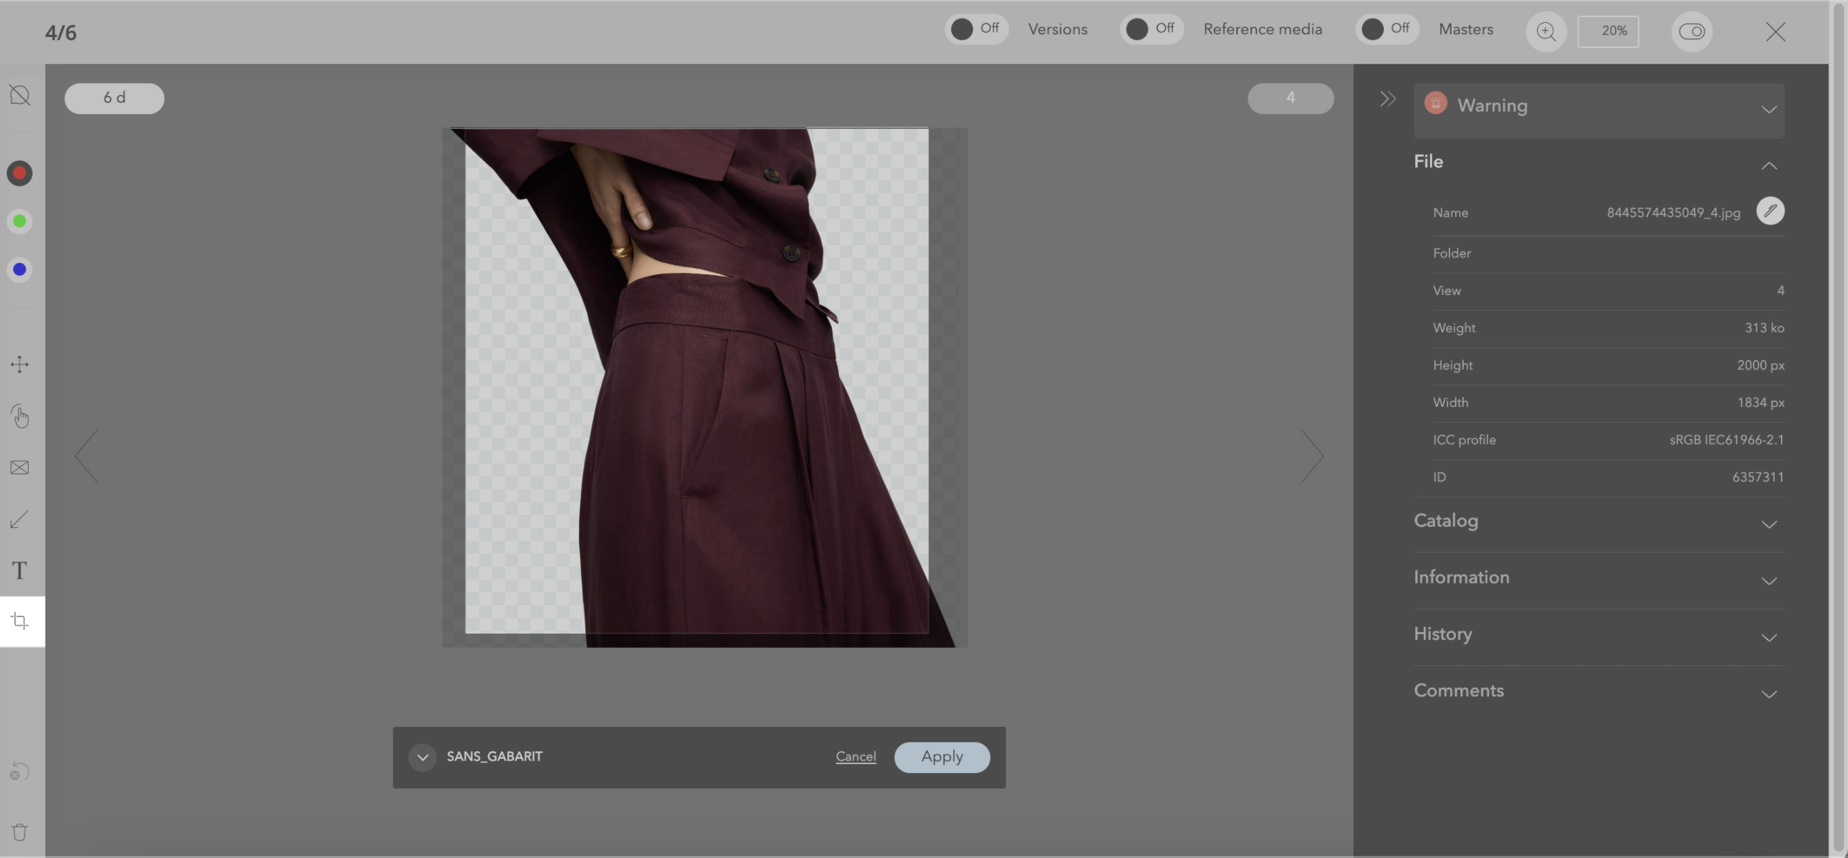
Task: Toggle the Versions switch on
Action: pos(975,29)
